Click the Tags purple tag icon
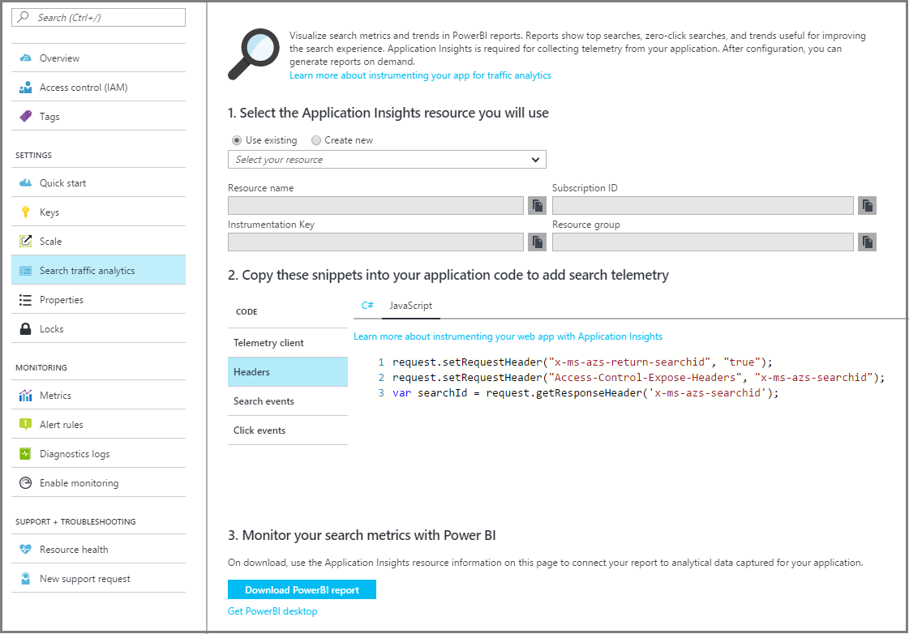 (x=25, y=117)
